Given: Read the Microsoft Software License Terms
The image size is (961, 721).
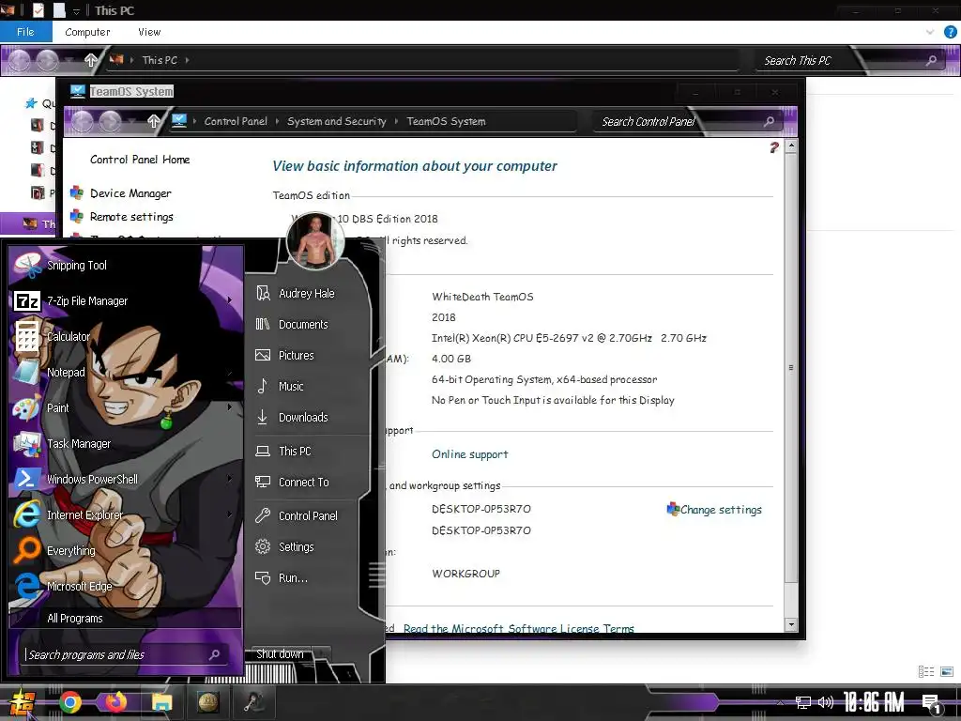Looking at the screenshot, I should click(518, 628).
